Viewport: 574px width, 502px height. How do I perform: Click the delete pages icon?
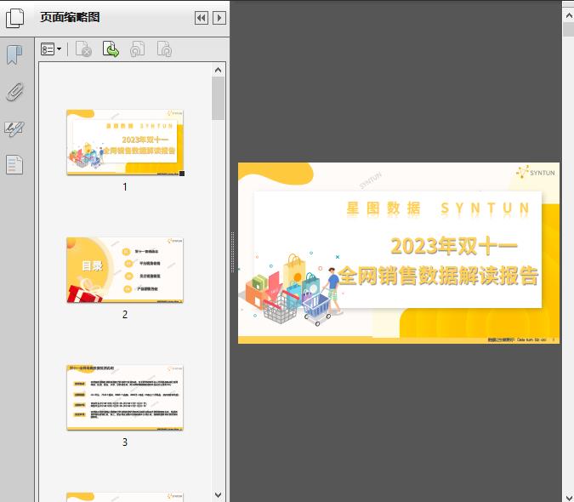(83, 49)
